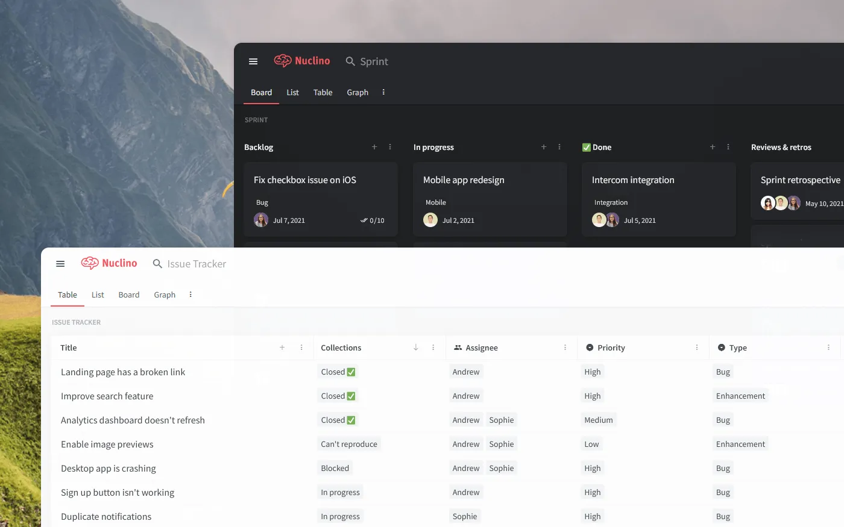This screenshot has height=527, width=844.
Task: Add a card to In progress column
Action: pos(544,147)
